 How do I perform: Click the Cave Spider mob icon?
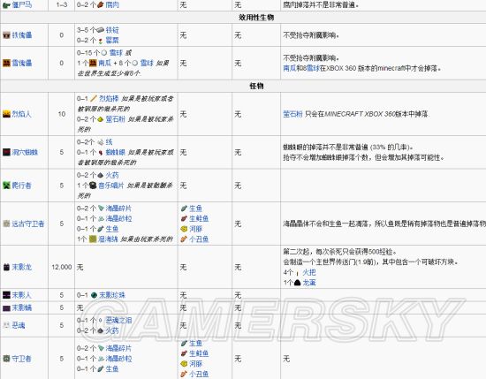tap(6, 152)
